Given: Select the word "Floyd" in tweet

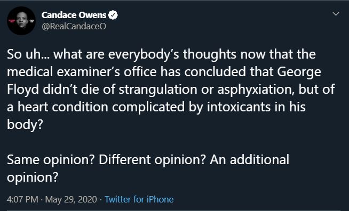Looking at the screenshot, I should (23, 90).
